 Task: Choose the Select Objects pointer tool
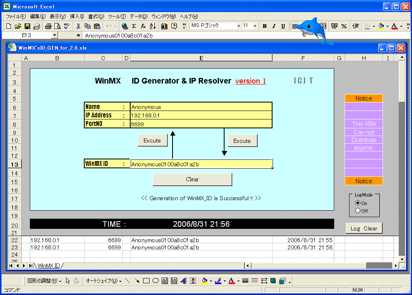pos(68,281)
